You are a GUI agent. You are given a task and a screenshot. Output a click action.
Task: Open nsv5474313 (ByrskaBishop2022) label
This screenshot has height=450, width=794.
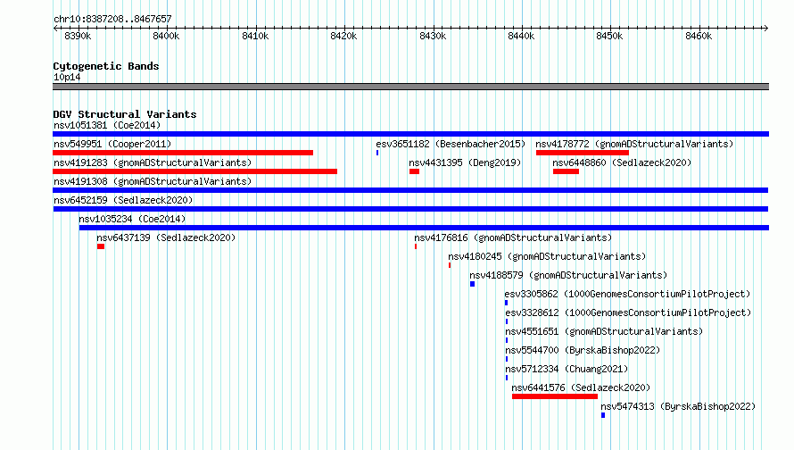click(678, 406)
